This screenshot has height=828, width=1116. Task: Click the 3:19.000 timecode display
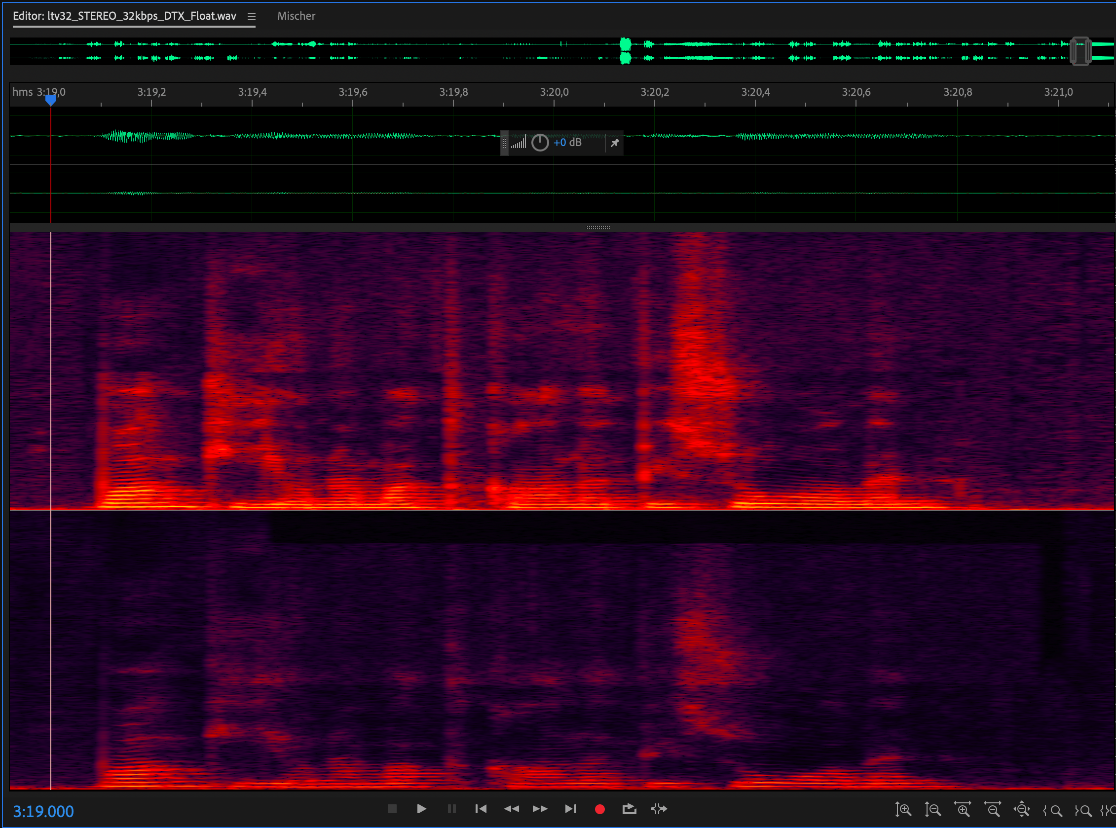tap(43, 811)
